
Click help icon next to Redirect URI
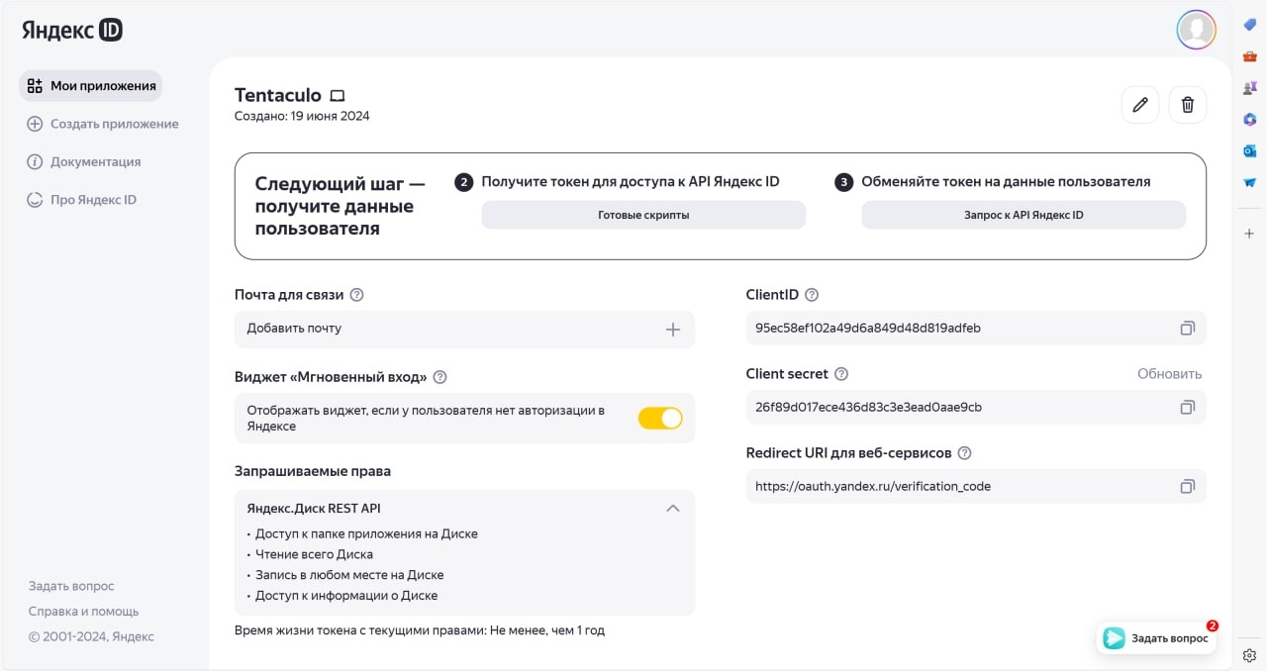pyautogui.click(x=965, y=453)
